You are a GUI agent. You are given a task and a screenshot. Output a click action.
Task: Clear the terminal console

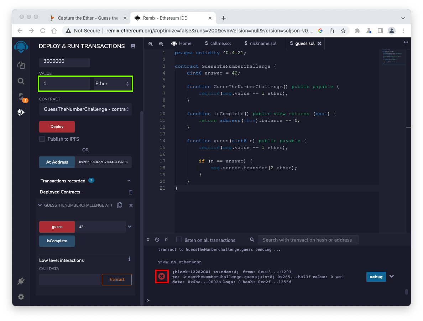click(157, 240)
